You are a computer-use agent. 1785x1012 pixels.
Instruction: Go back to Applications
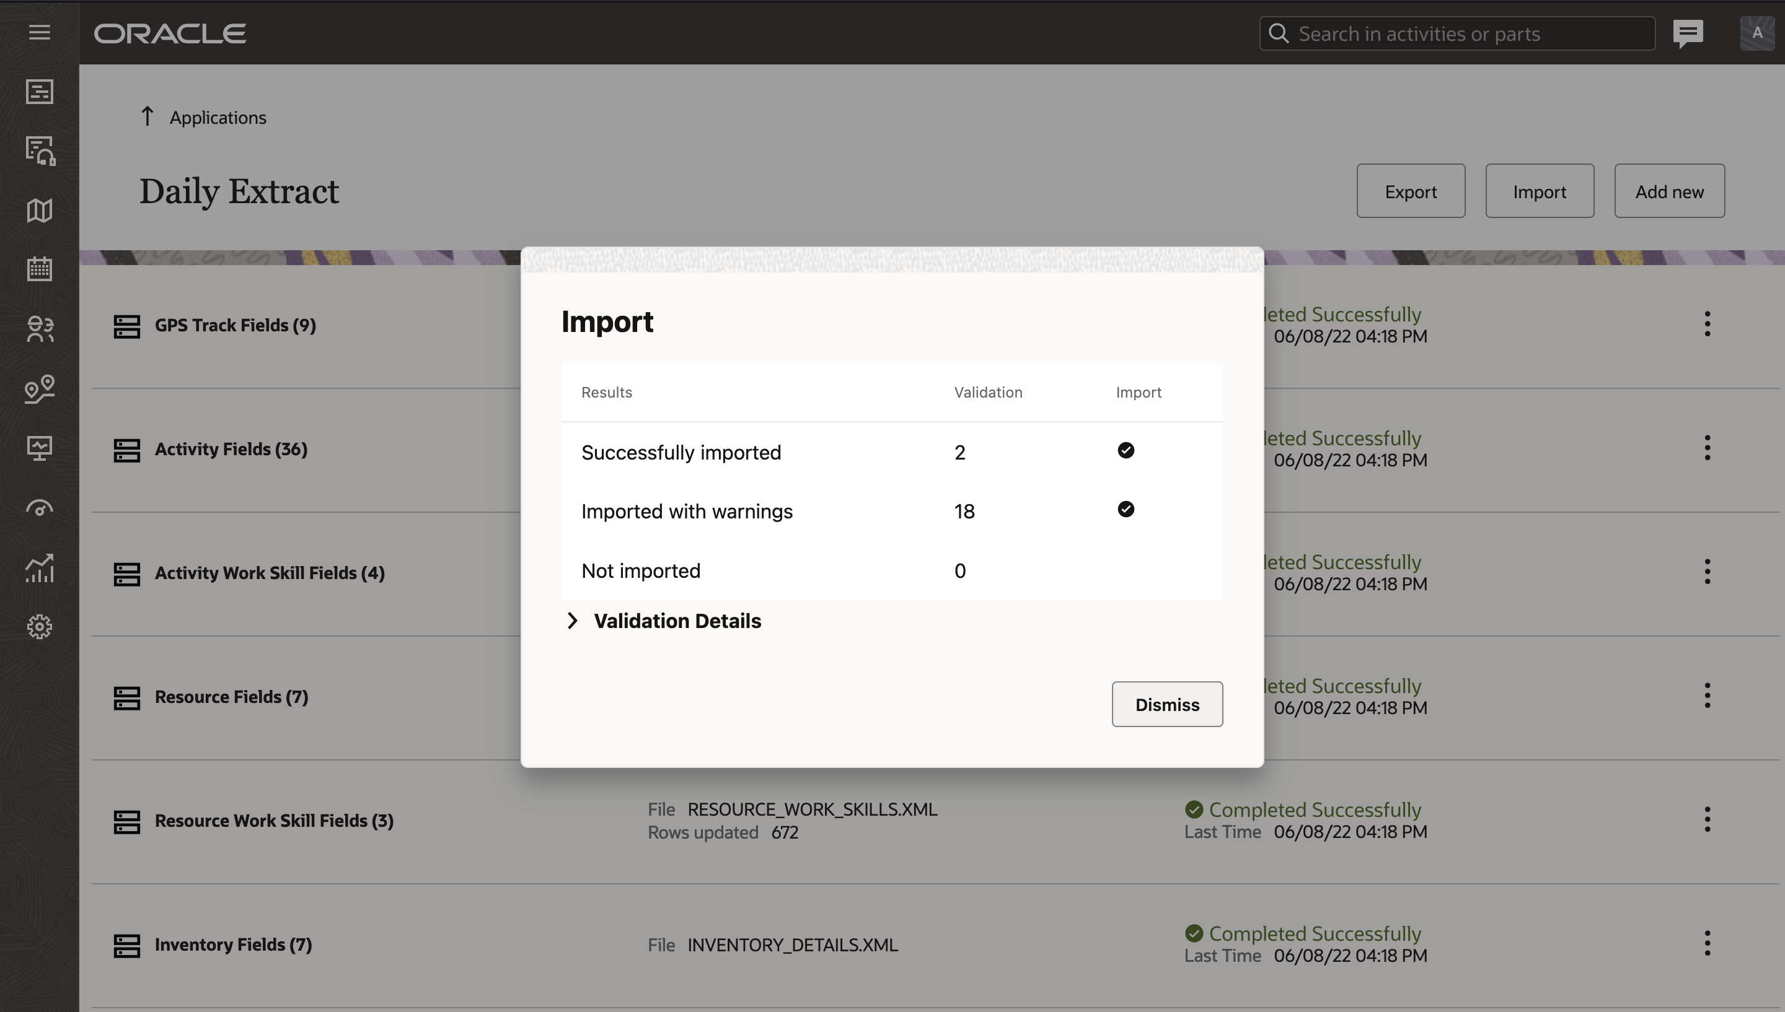point(217,118)
